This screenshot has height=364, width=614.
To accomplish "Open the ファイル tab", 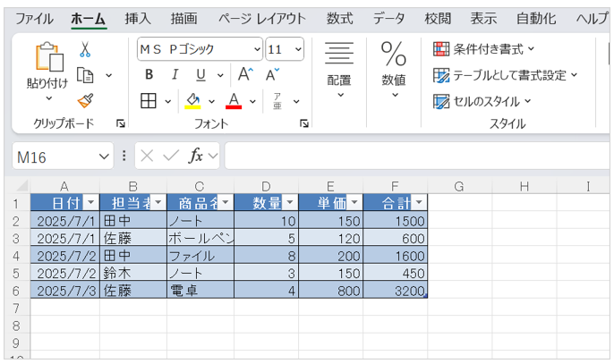I will [x=34, y=19].
